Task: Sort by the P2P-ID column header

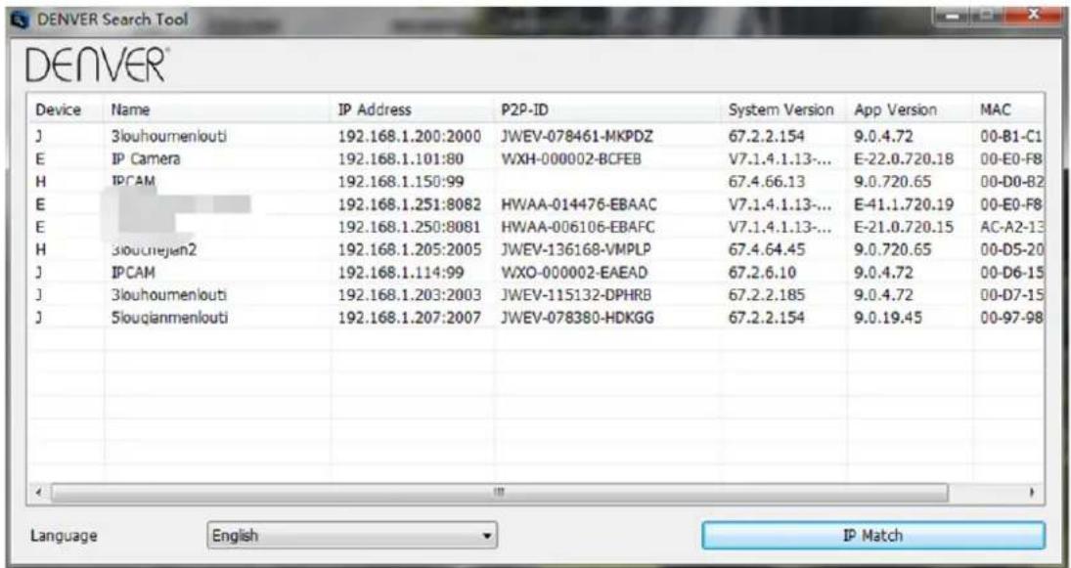Action: coord(524,109)
